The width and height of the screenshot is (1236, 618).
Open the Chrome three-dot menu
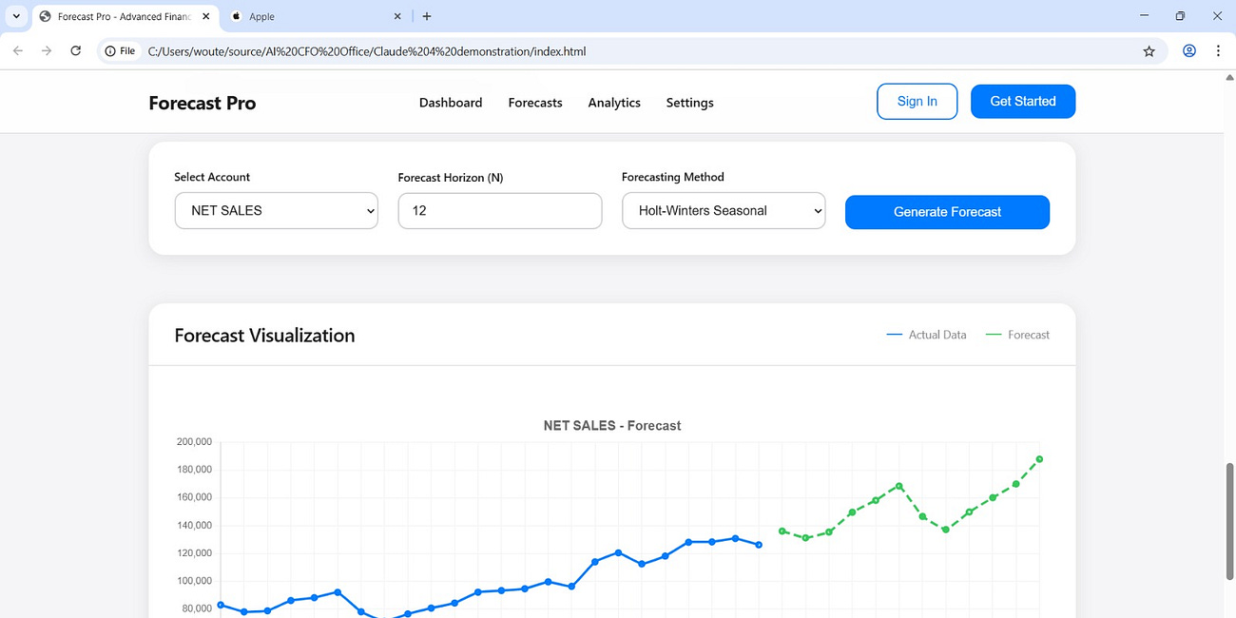(x=1218, y=51)
